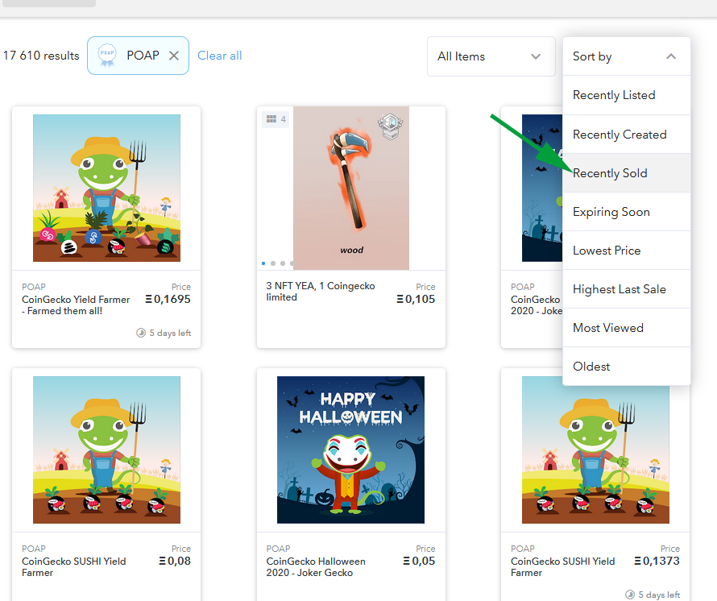Click the POAP label on the 0,1373 SUSHI card
The height and width of the screenshot is (601, 717).
[523, 549]
